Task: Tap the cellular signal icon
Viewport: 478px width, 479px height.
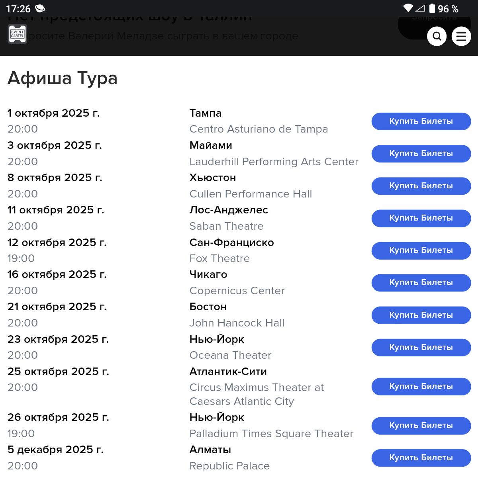Action: (x=420, y=8)
